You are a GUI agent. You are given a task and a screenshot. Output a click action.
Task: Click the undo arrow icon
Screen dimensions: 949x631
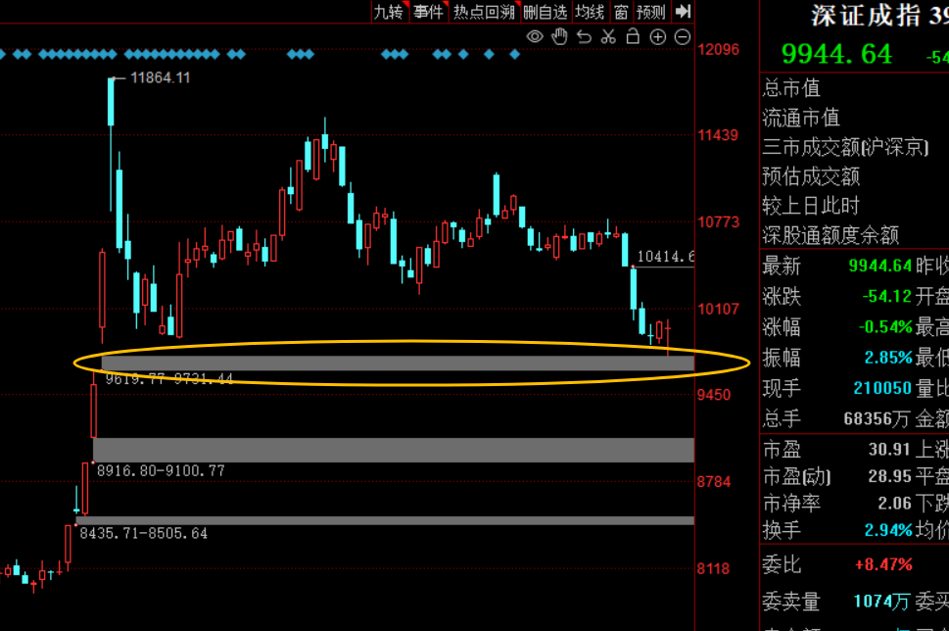(x=584, y=37)
